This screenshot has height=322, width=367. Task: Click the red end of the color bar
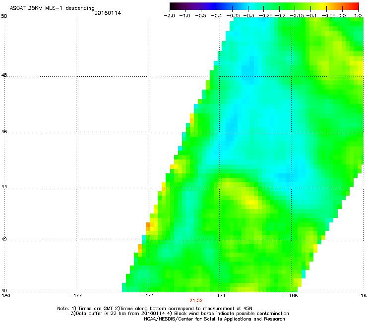point(355,6)
